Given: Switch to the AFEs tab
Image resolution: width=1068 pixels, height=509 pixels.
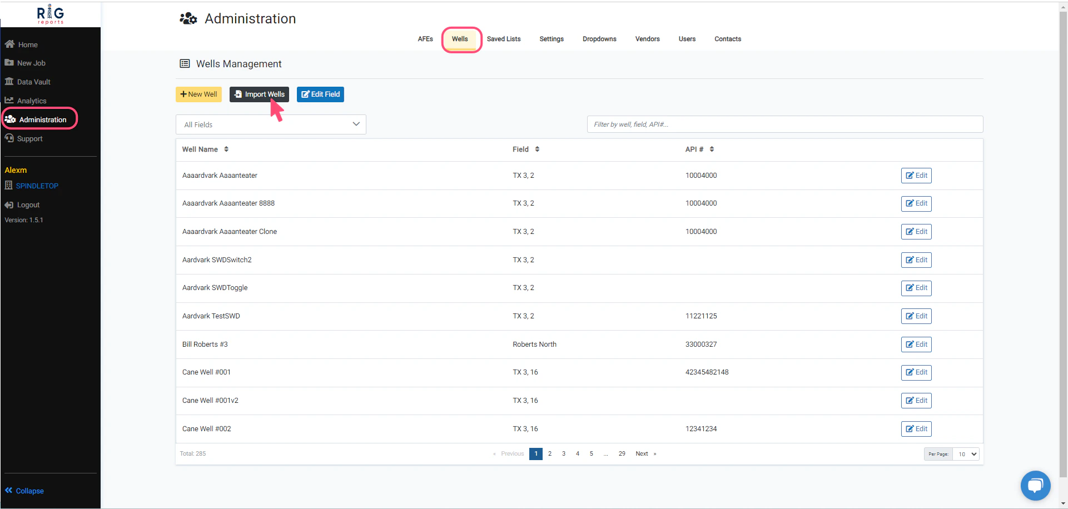Looking at the screenshot, I should pos(425,39).
